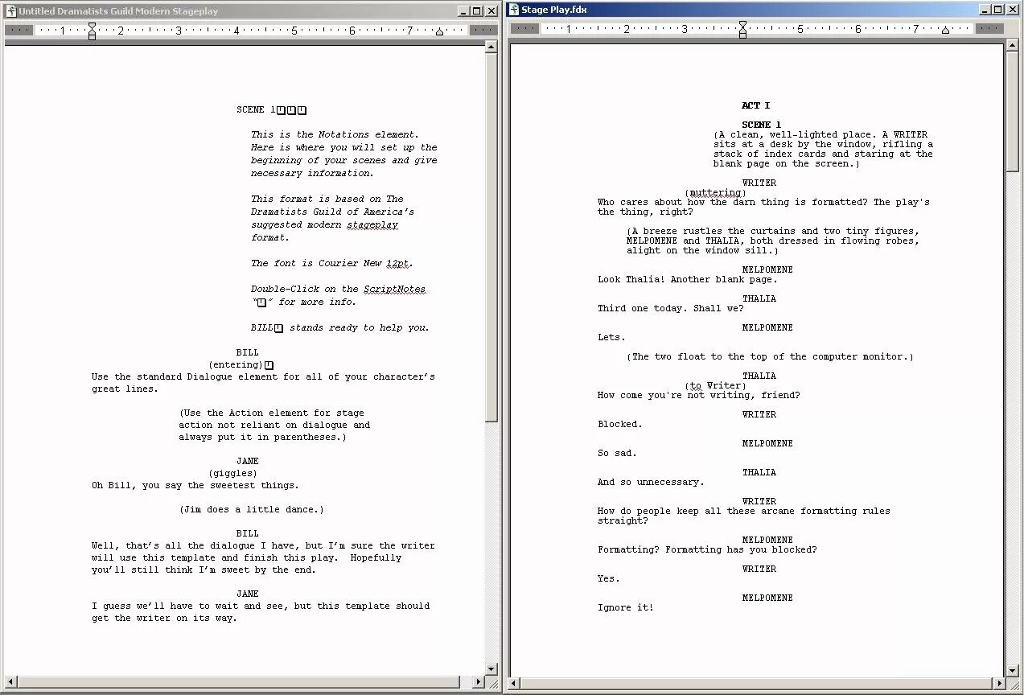Click the 5-inch mark on the Stage Play.fdx ruler
The image size is (1024, 695).
click(x=800, y=29)
